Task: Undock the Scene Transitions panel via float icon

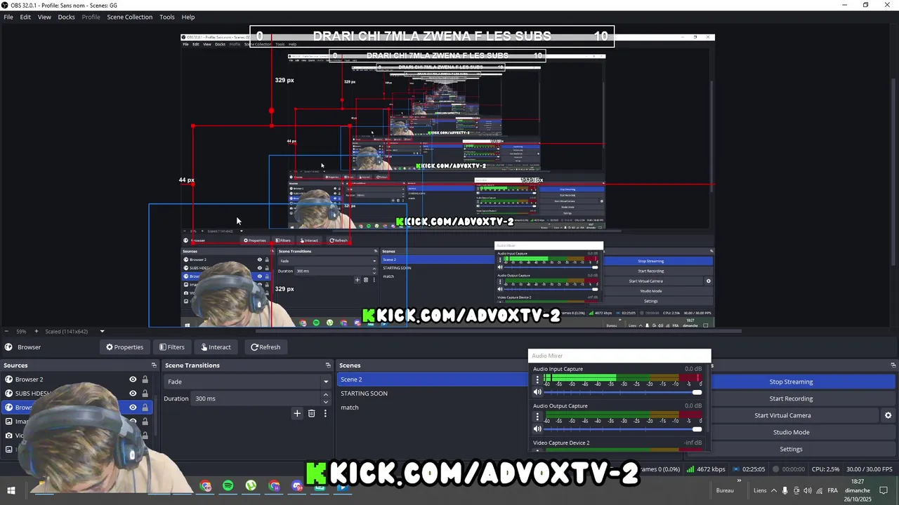Action: (x=327, y=365)
